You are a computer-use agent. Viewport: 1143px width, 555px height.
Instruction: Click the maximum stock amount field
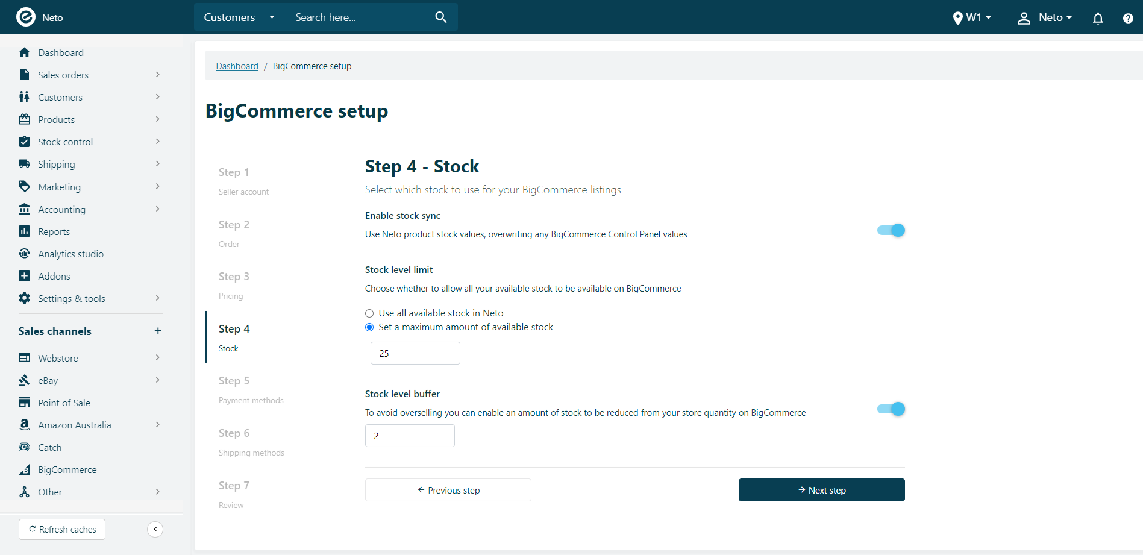click(415, 353)
